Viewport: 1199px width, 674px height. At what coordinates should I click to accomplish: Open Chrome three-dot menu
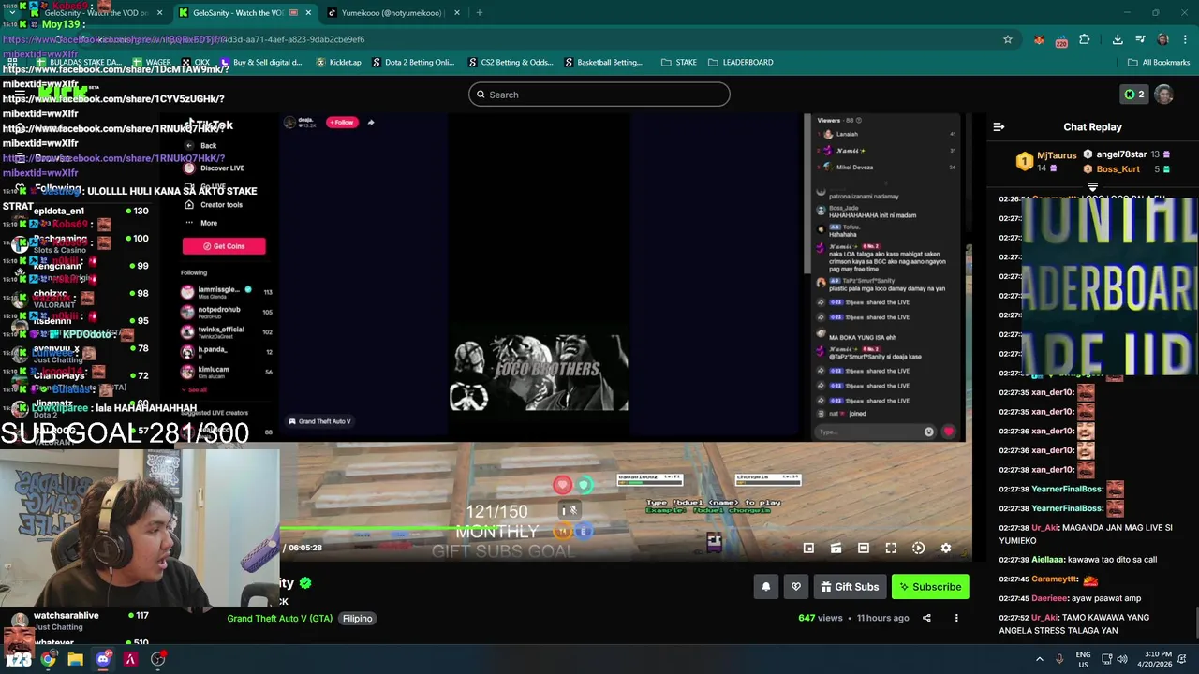click(1185, 39)
